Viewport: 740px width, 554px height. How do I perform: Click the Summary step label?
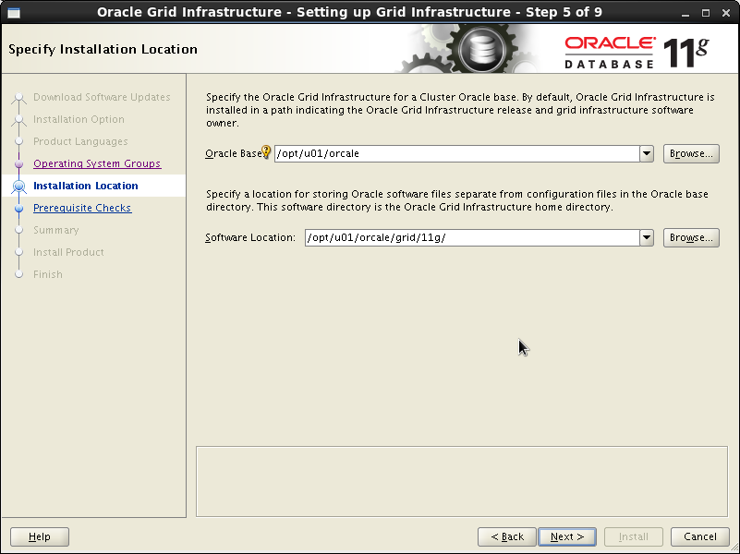point(55,230)
